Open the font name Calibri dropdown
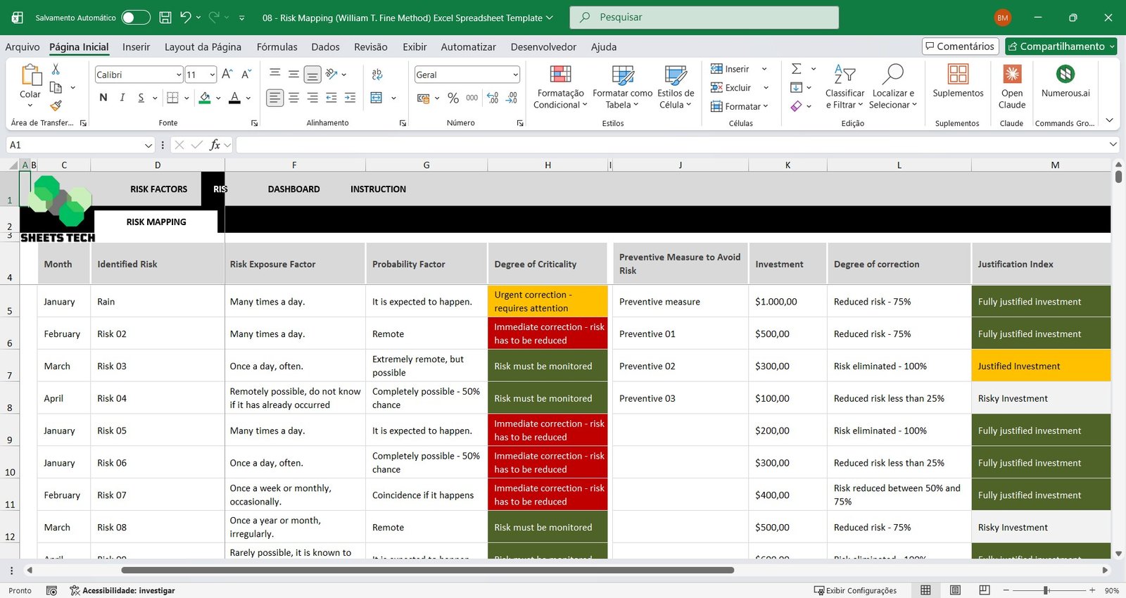 coord(179,75)
